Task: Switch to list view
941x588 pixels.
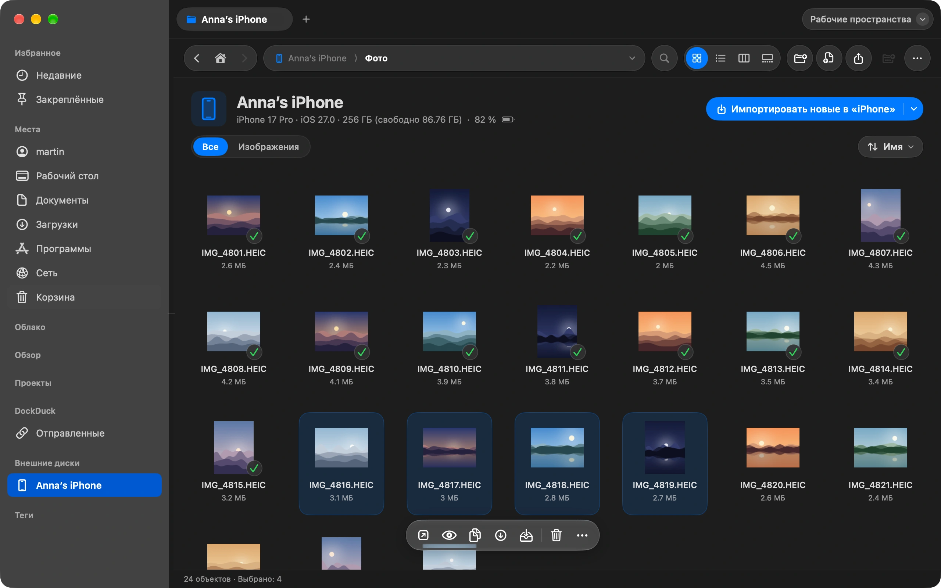Action: 720,58
